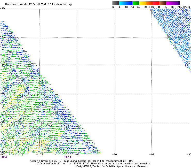Click the '25' legend scale label
The image size is (191, 168).
pos(146,7)
